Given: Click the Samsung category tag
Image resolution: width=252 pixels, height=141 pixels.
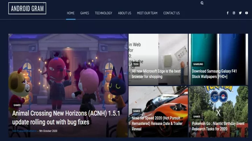Looking at the screenshot, I should pos(198,64).
